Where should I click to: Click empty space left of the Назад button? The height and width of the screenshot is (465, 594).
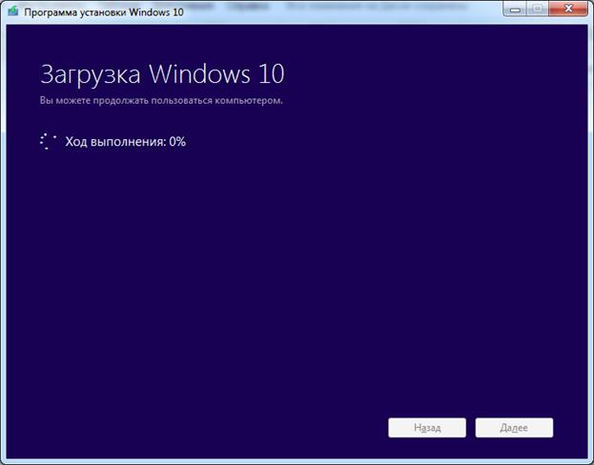238,427
